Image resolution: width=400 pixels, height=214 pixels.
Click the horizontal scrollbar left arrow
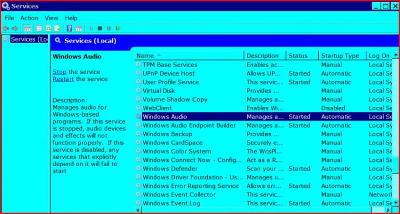(138, 210)
